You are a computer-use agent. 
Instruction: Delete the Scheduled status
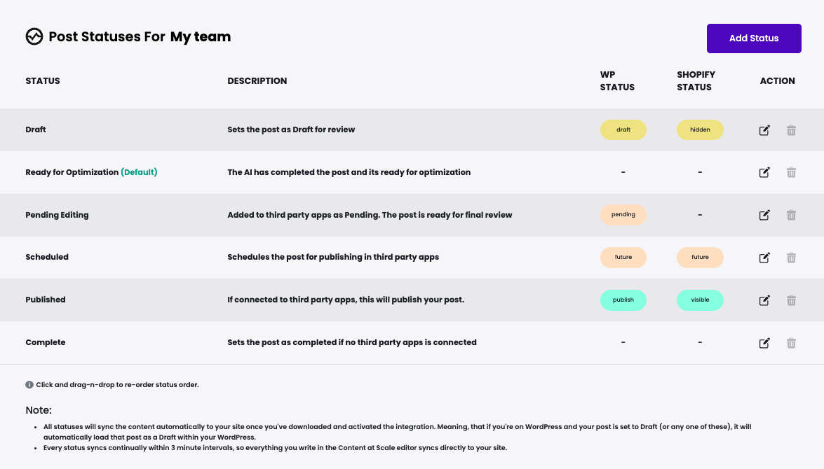pos(791,258)
